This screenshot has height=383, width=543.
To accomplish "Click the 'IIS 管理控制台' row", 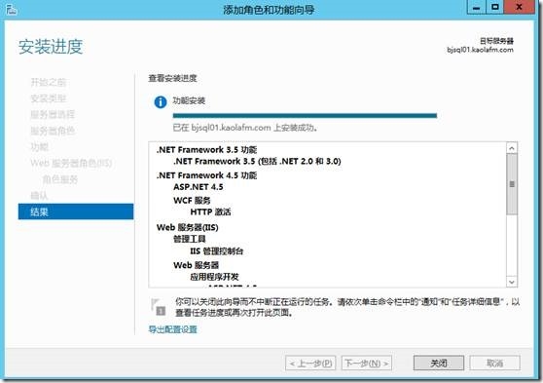I will pos(217,251).
